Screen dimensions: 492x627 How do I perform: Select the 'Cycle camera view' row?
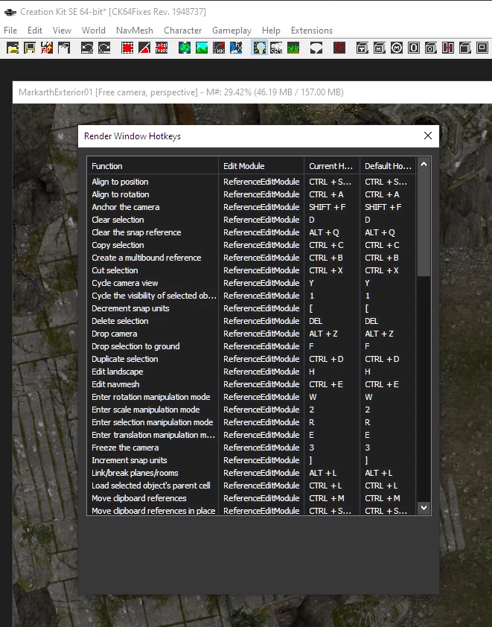(252, 283)
